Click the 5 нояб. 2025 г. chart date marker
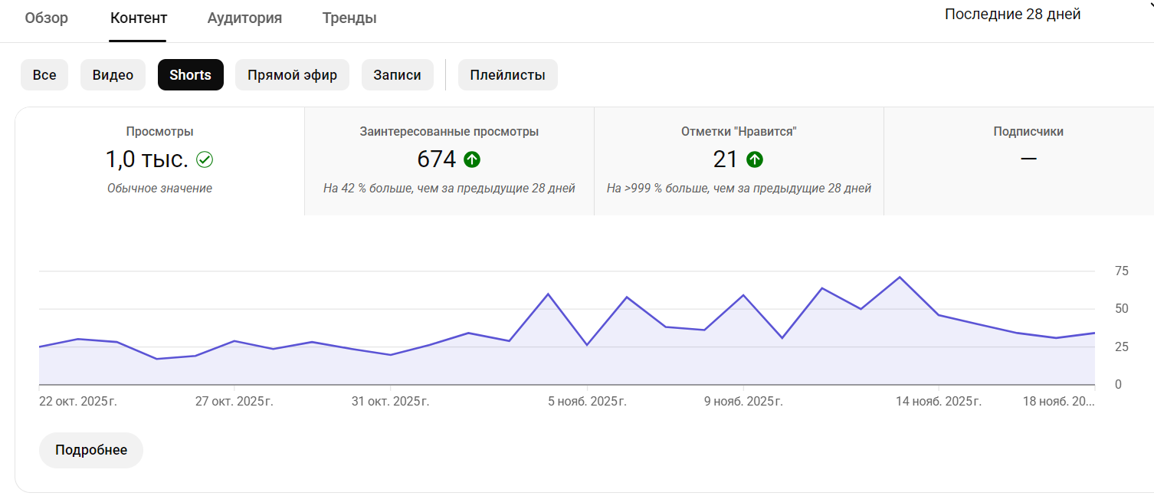The height and width of the screenshot is (496, 1154). pos(587,401)
